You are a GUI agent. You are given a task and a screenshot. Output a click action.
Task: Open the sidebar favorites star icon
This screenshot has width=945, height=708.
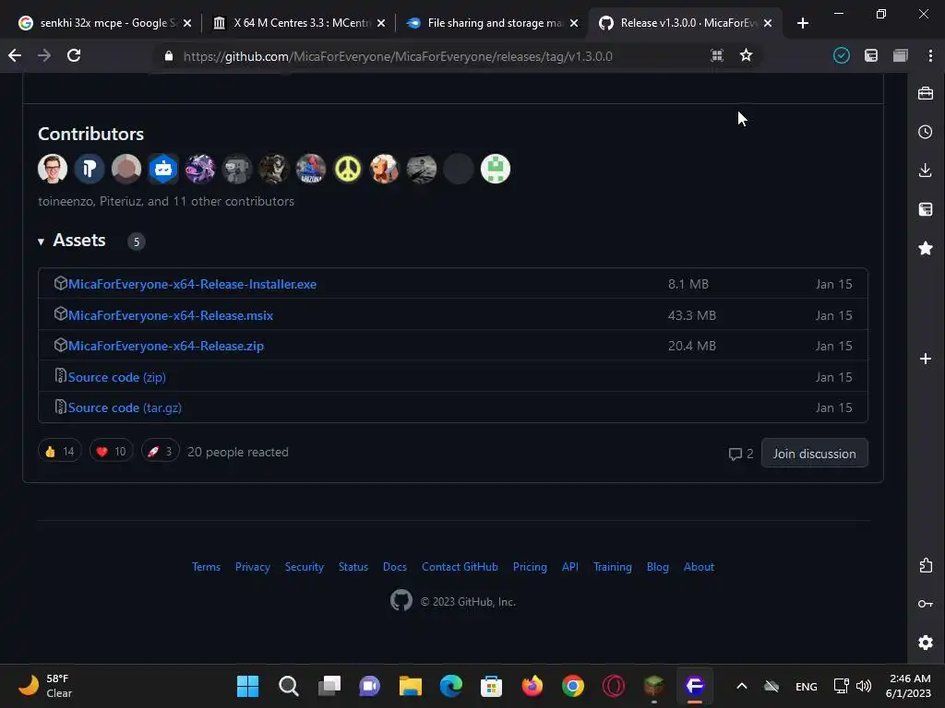pos(926,248)
